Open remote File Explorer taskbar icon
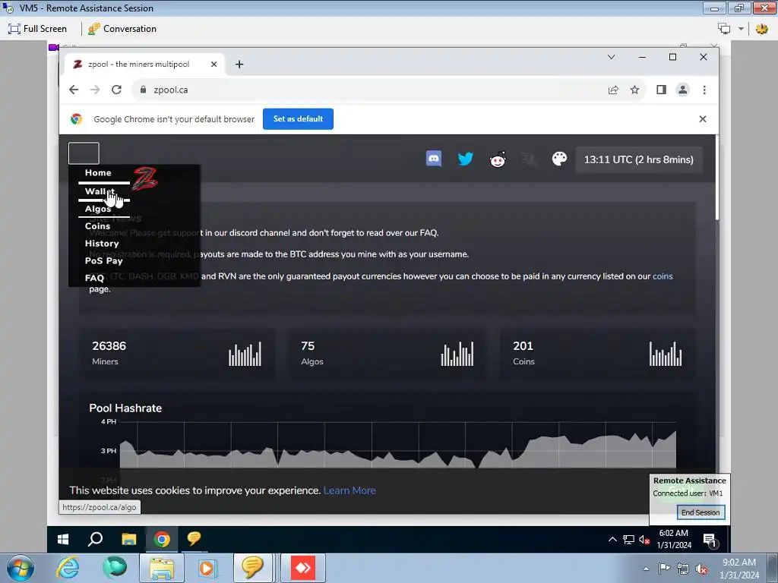The height and width of the screenshot is (583, 778). (128, 539)
